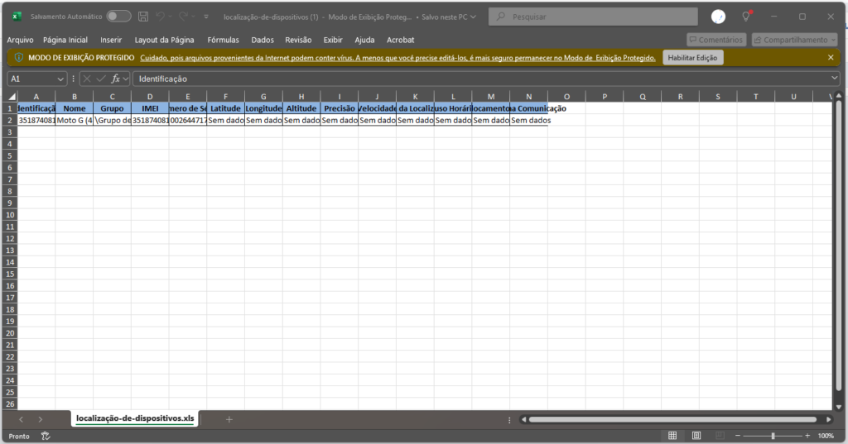Expand the Name Box dropdown arrow

(60, 79)
